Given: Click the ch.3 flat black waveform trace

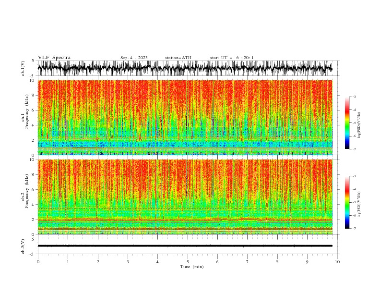Looking at the screenshot, I should pos(185,246).
